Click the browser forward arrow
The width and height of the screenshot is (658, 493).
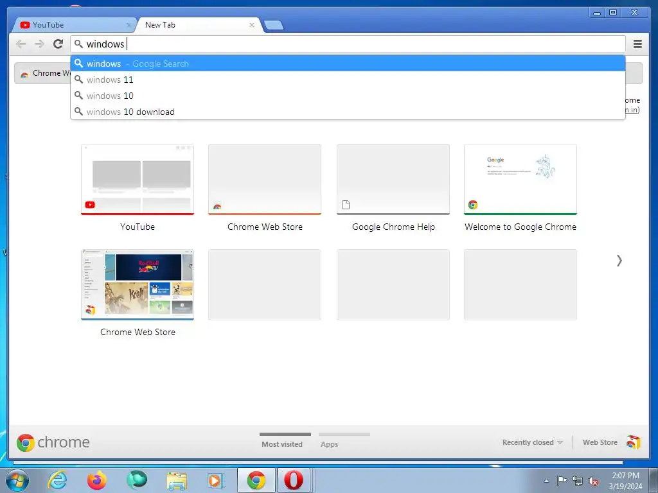39,44
